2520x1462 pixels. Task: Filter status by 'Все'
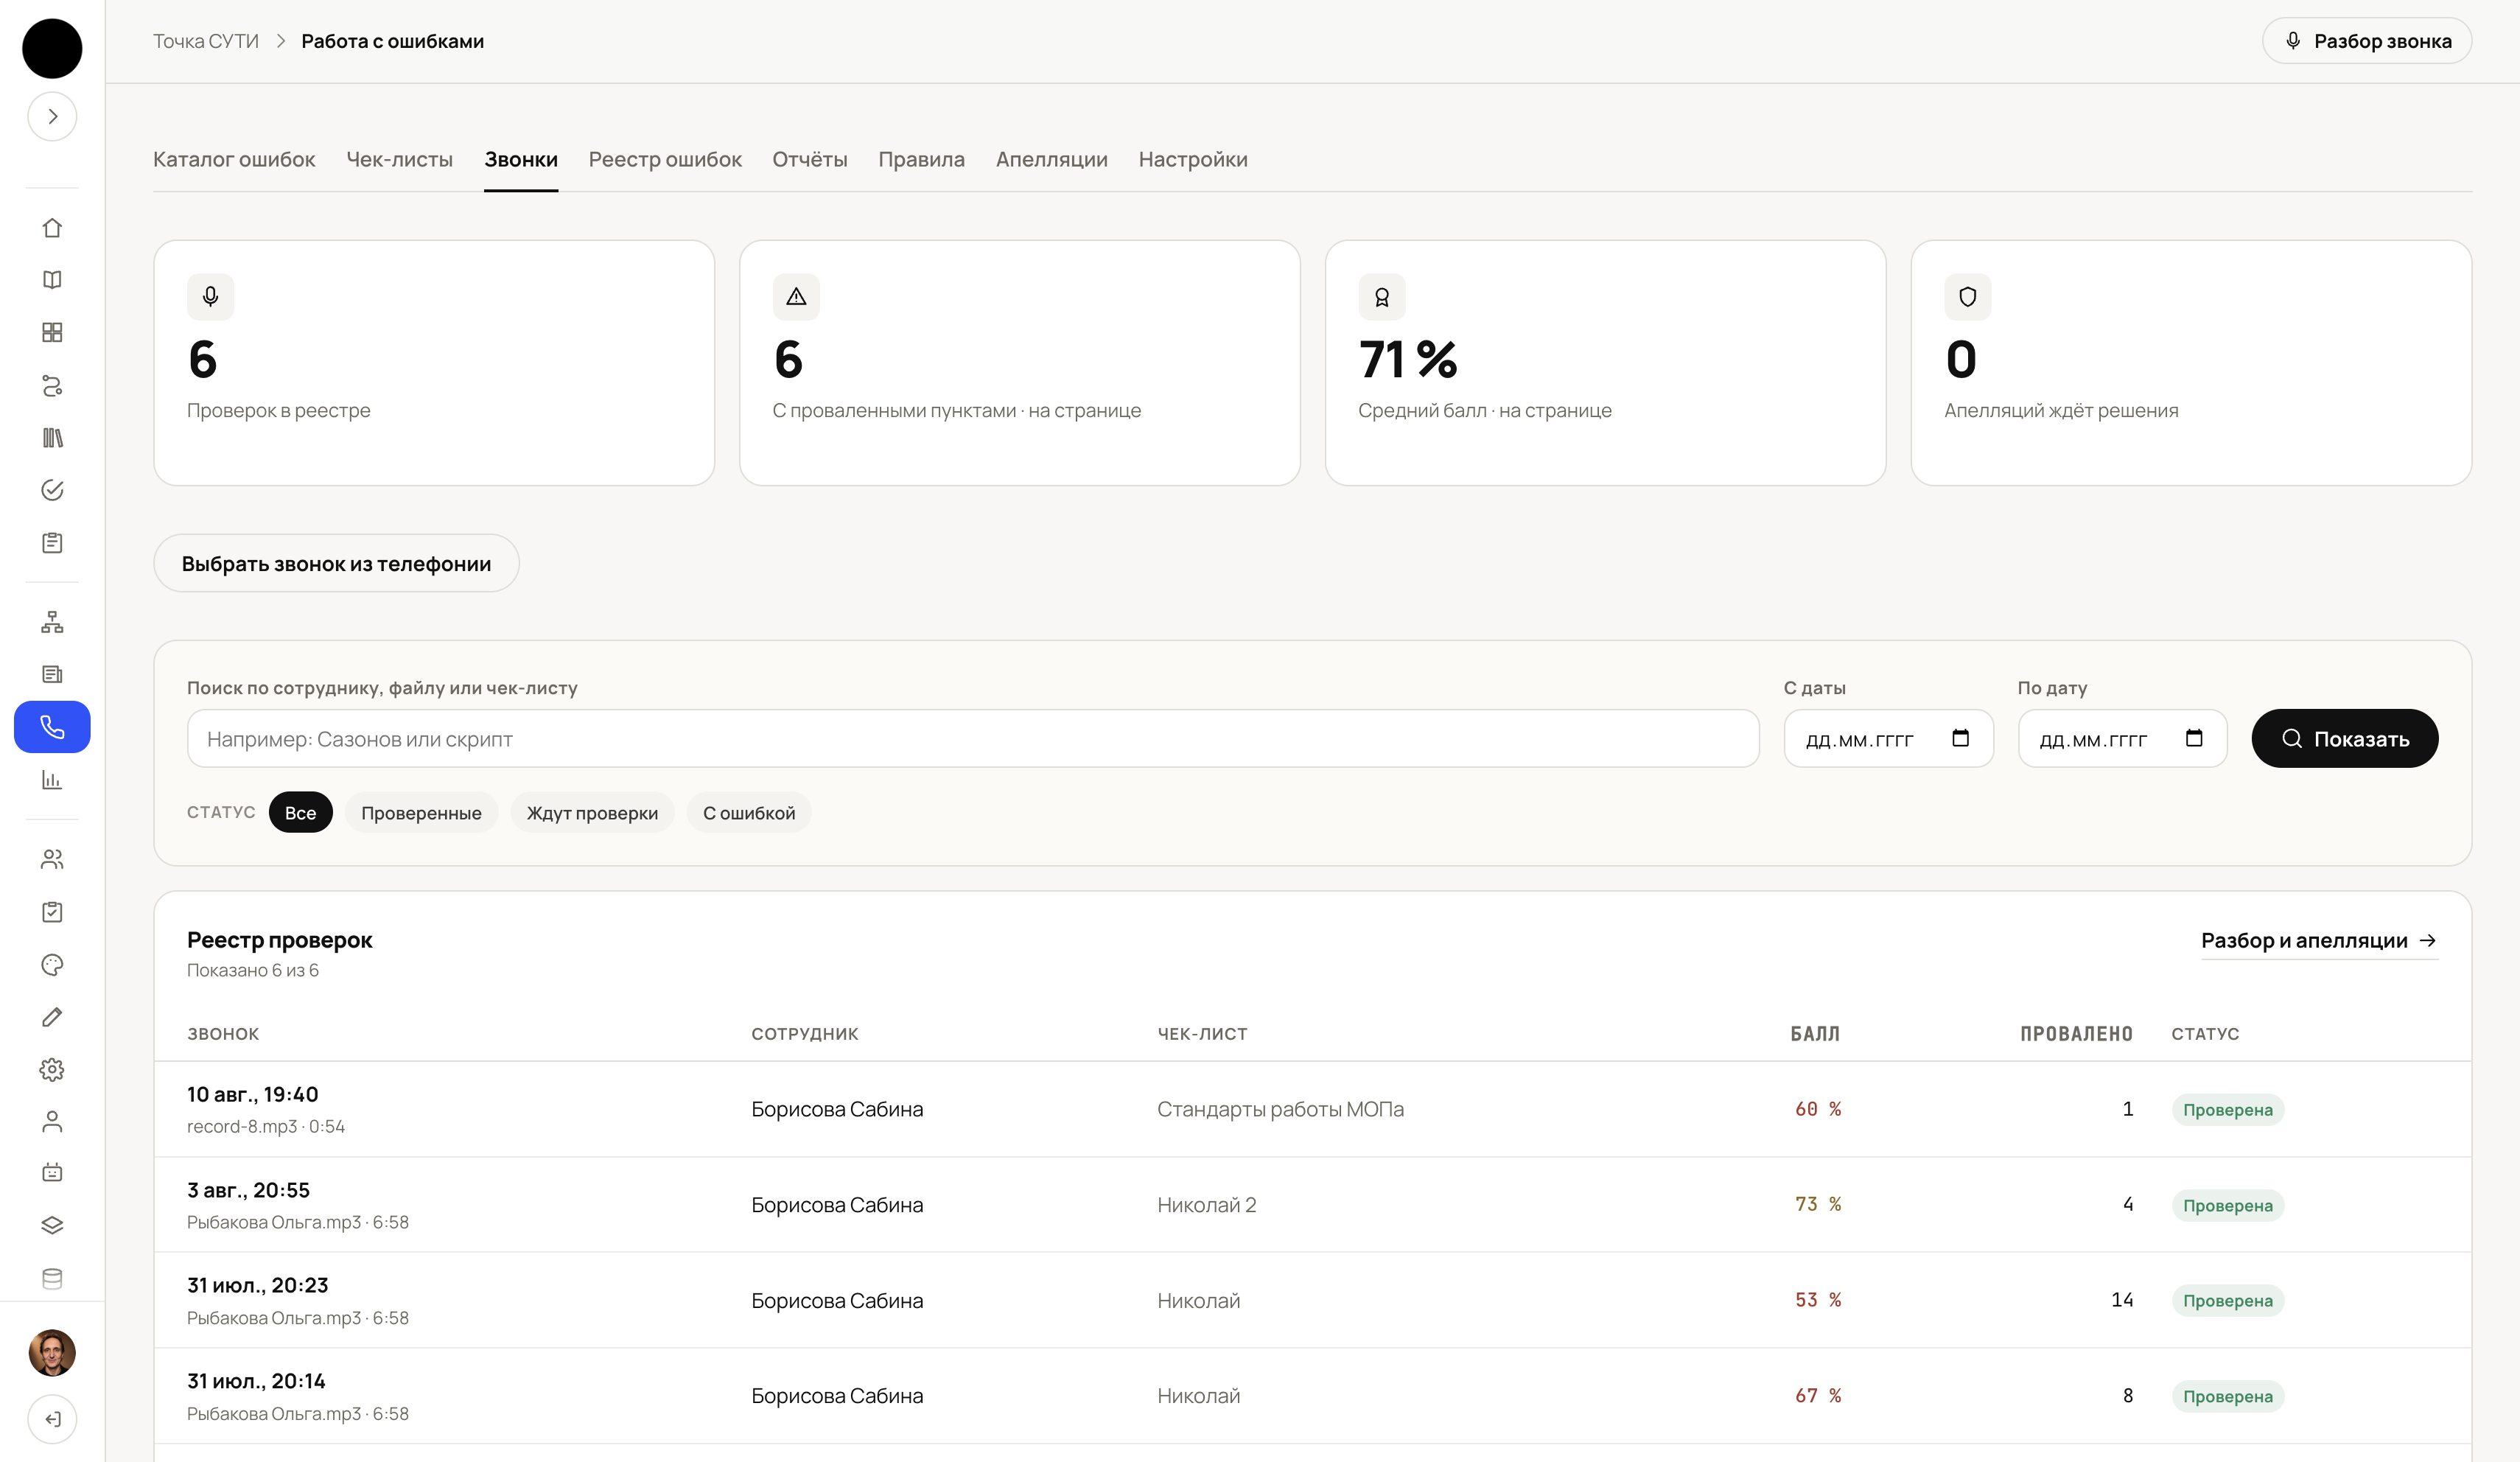pyautogui.click(x=300, y=813)
